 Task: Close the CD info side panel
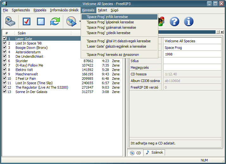pyautogui.click(x=222, y=32)
